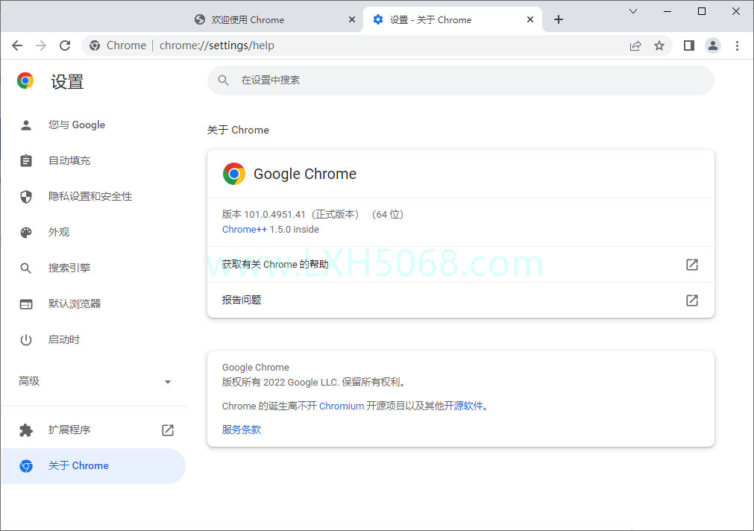The height and width of the screenshot is (531, 754).
Task: Click the Chrome icon beside 关于 Chrome
Action: click(x=26, y=466)
